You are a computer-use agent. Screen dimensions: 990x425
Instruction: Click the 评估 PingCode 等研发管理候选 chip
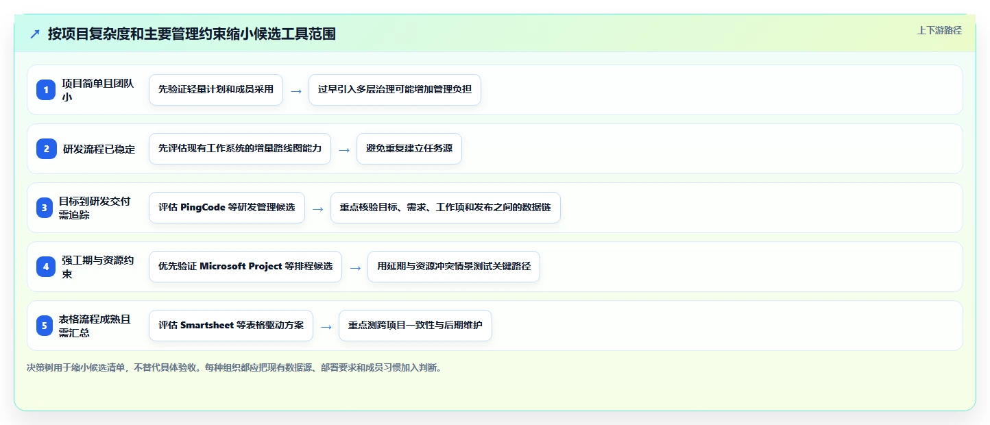point(227,208)
